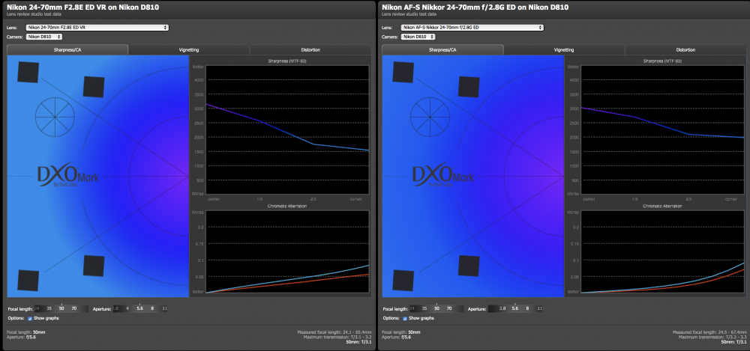Image resolution: width=750 pixels, height=351 pixels.
Task: Uncheck Show graphs in right panel
Action: coord(405,318)
